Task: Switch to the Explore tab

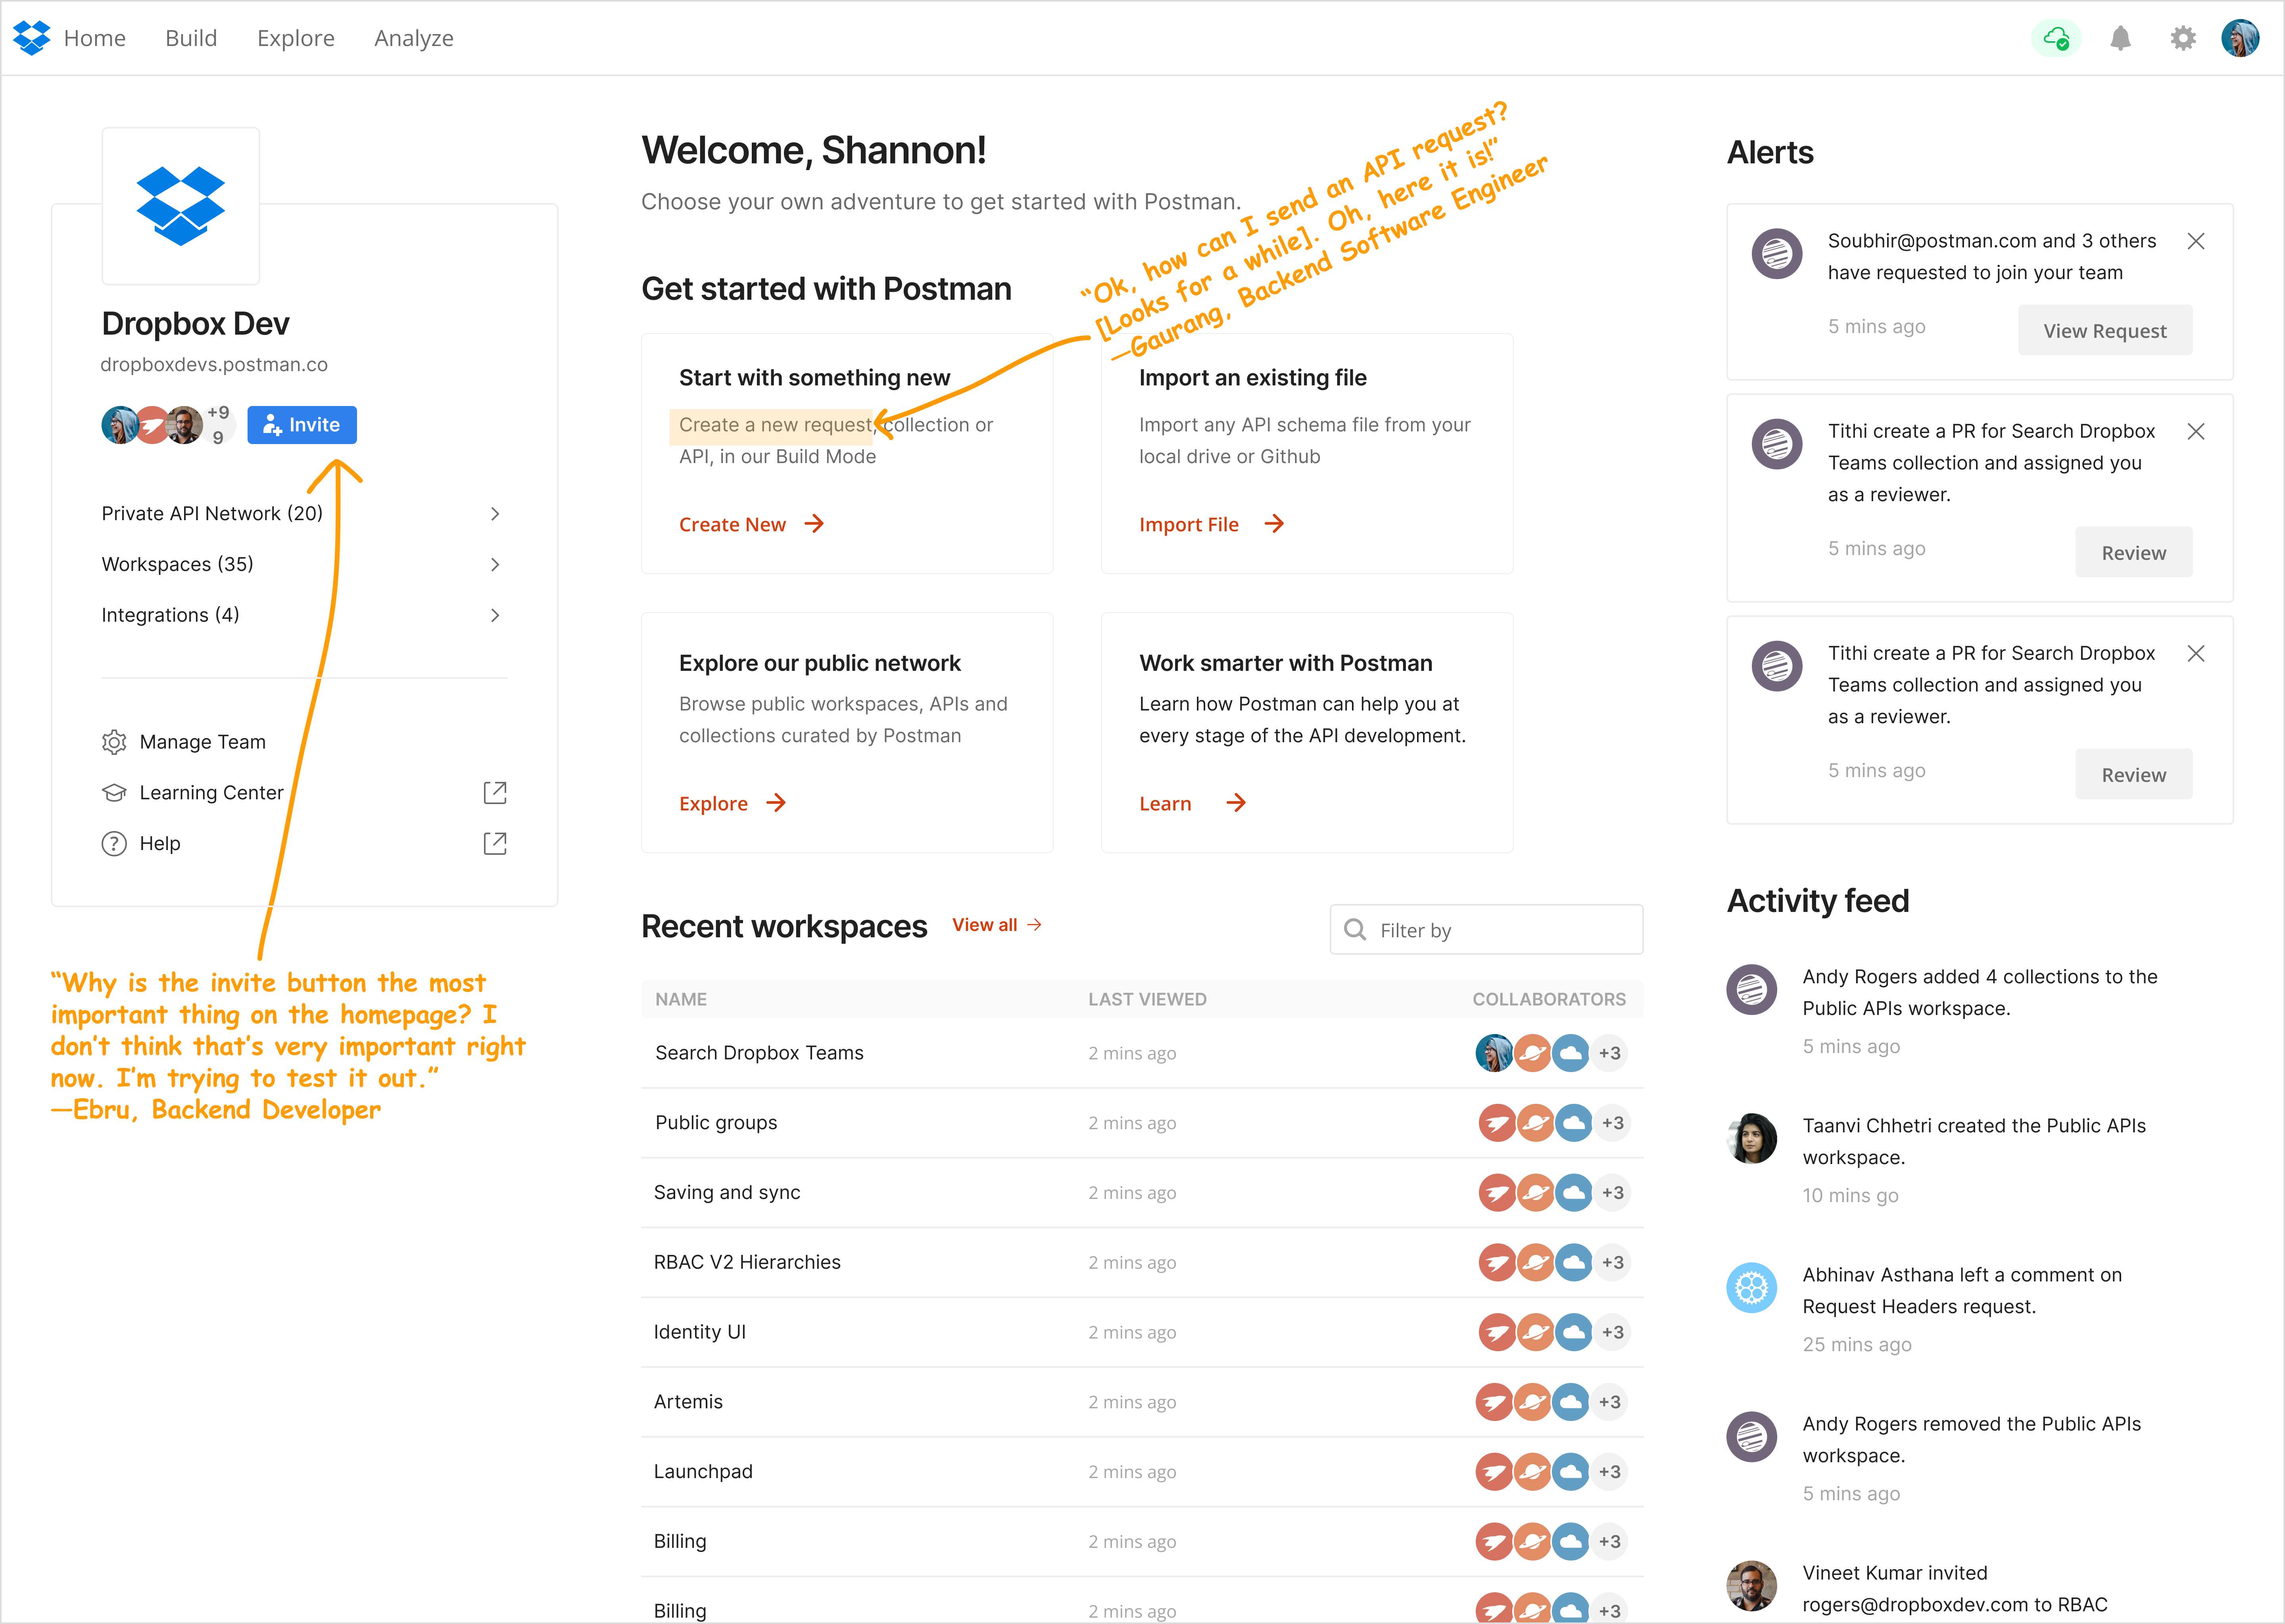Action: pyautogui.click(x=296, y=38)
